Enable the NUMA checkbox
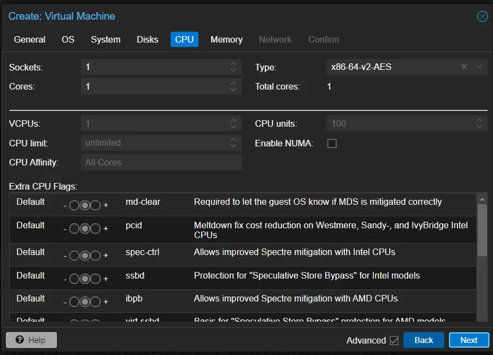 coord(332,143)
